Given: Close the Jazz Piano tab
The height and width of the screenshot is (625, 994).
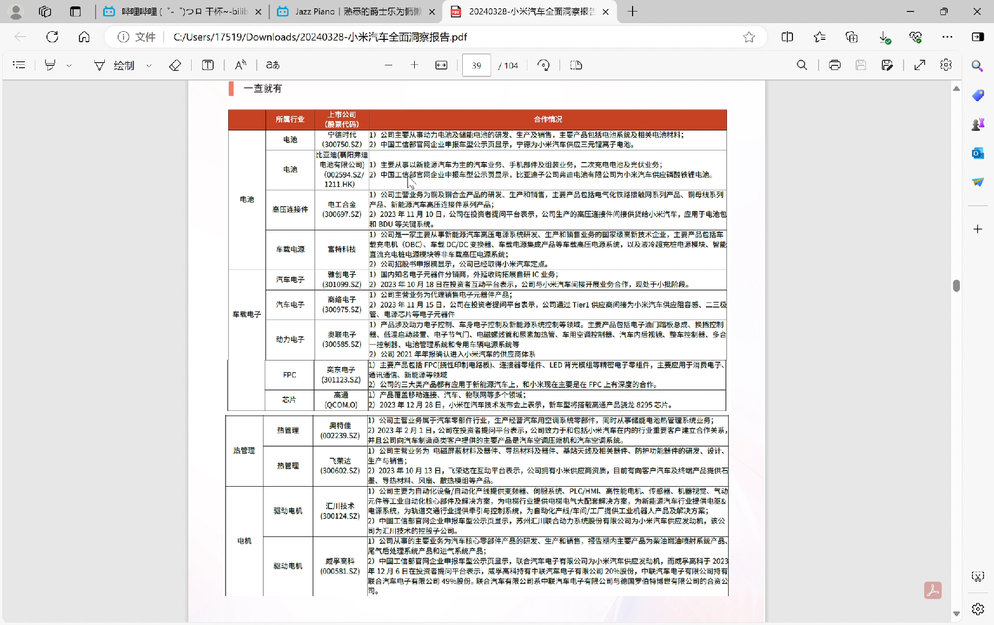Looking at the screenshot, I should click(432, 12).
